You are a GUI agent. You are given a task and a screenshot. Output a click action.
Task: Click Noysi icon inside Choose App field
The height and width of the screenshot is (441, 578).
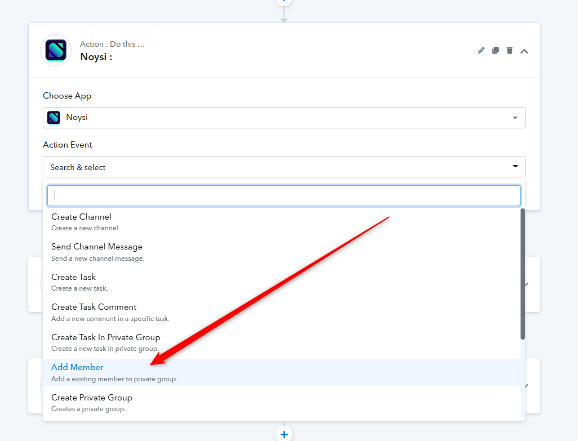click(54, 118)
